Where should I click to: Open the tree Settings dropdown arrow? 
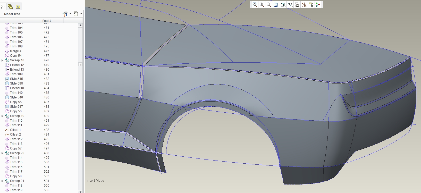pyautogui.click(x=70, y=14)
